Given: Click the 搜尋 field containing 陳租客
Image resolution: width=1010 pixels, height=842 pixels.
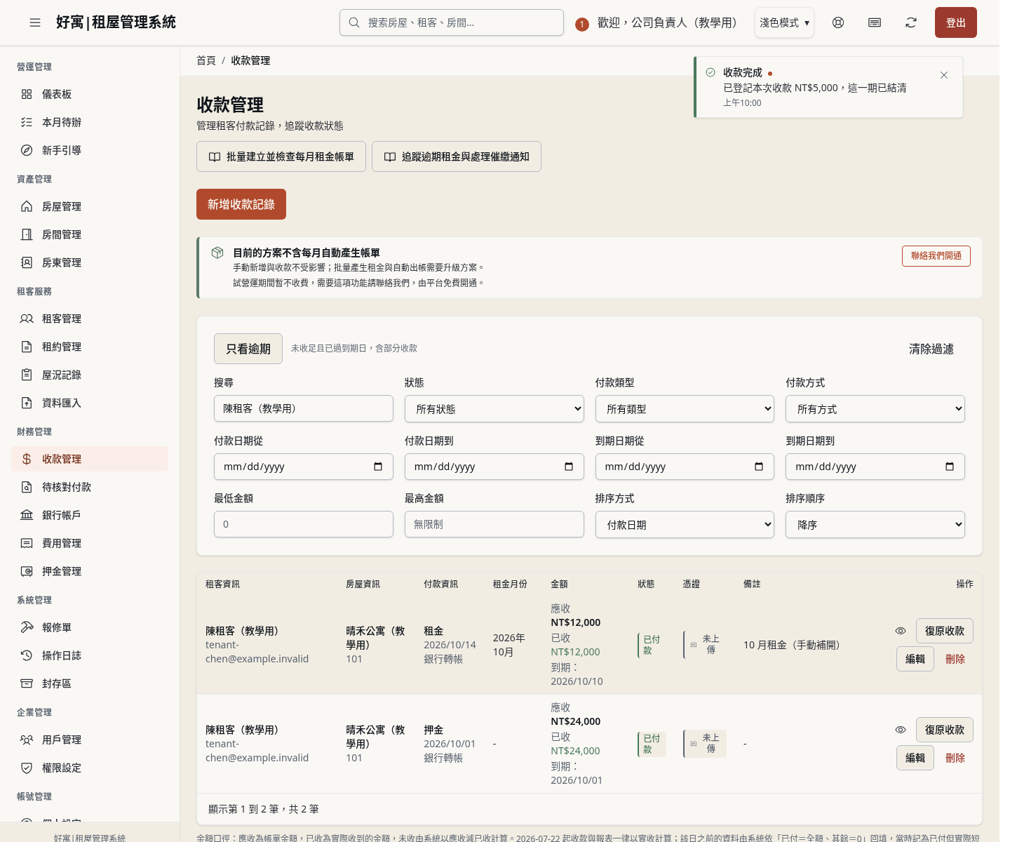Looking at the screenshot, I should (x=304, y=408).
